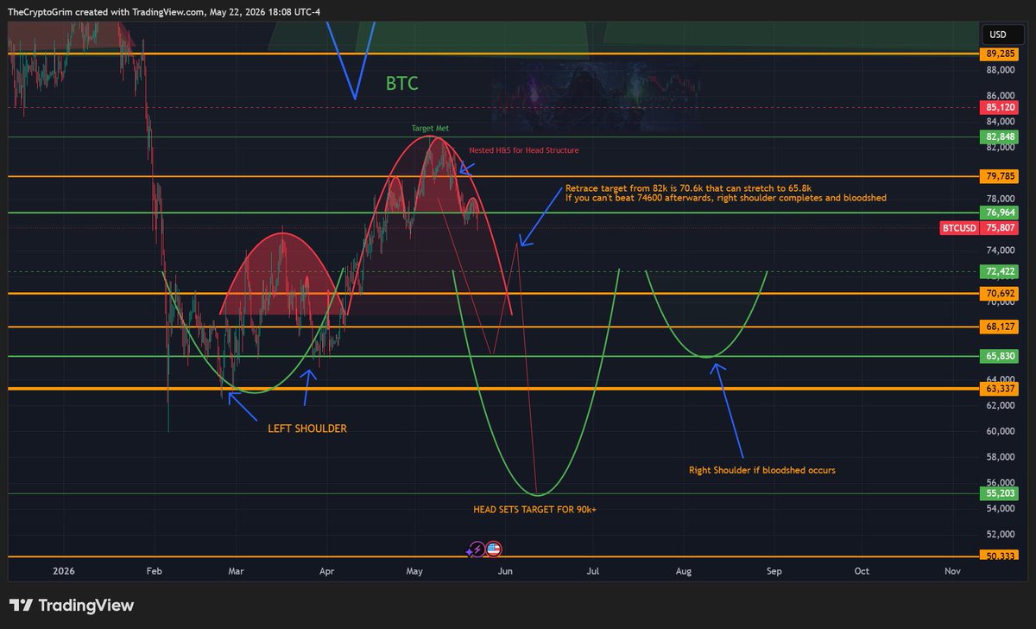Image resolution: width=1036 pixels, height=629 pixels.
Task: Click the 2026 label on time axis
Action: (65, 571)
